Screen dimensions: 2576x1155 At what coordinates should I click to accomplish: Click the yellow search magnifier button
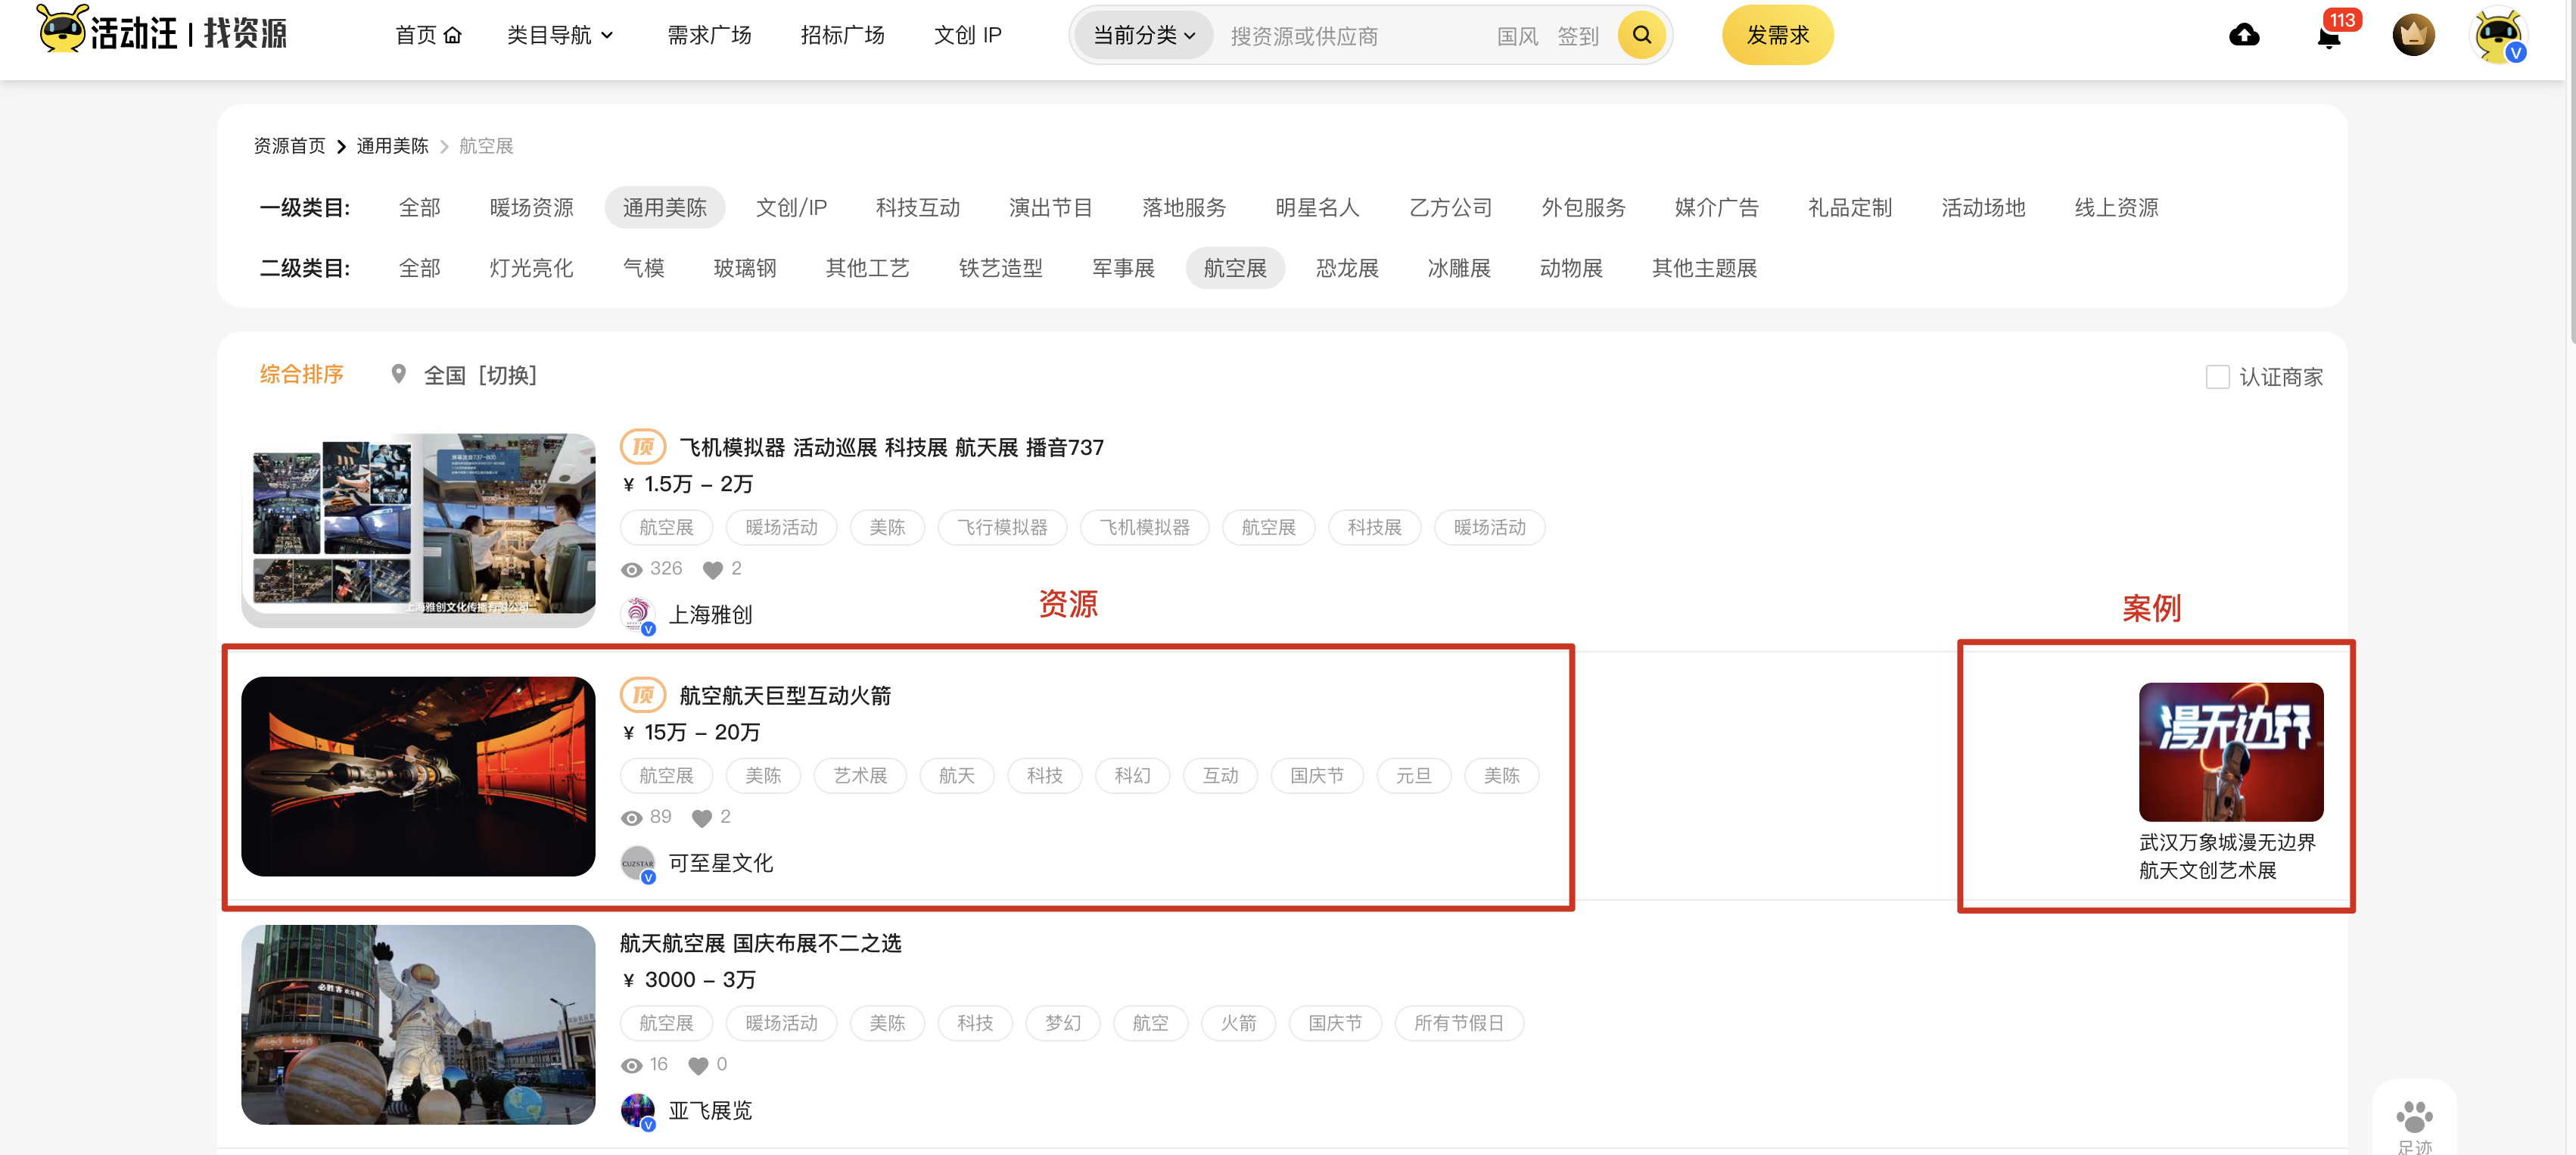[x=1641, y=36]
